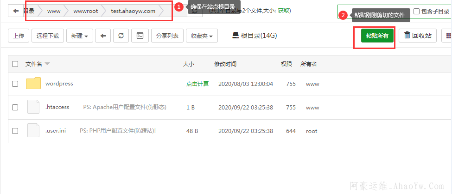This screenshot has width=452, height=194.
Task: Sort by 文件名 column arrow
Action: [47, 64]
